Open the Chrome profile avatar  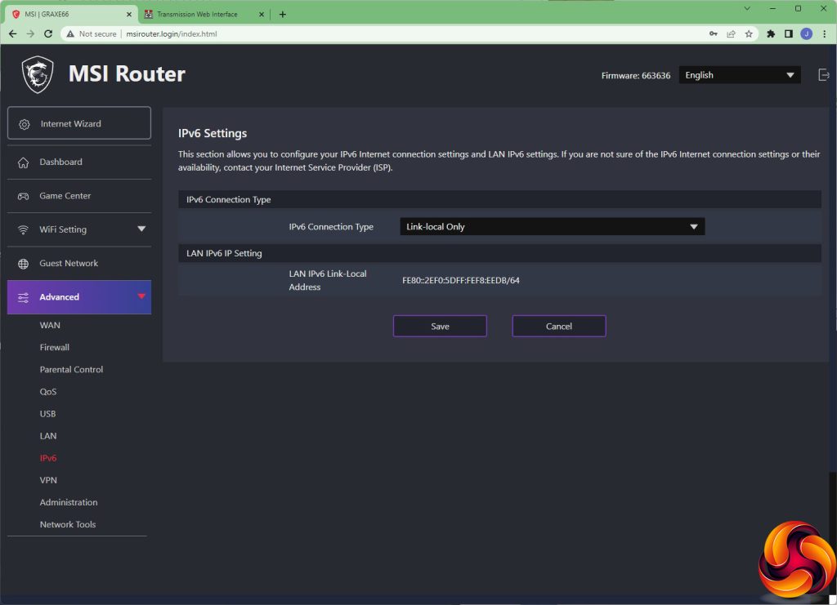tap(807, 33)
